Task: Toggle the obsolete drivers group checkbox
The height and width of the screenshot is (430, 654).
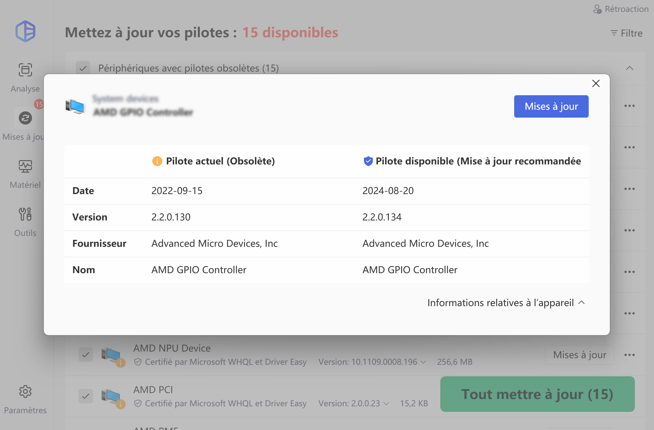Action: pyautogui.click(x=83, y=68)
